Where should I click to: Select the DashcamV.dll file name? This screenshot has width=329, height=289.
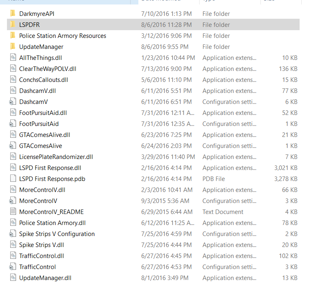coord(38,91)
